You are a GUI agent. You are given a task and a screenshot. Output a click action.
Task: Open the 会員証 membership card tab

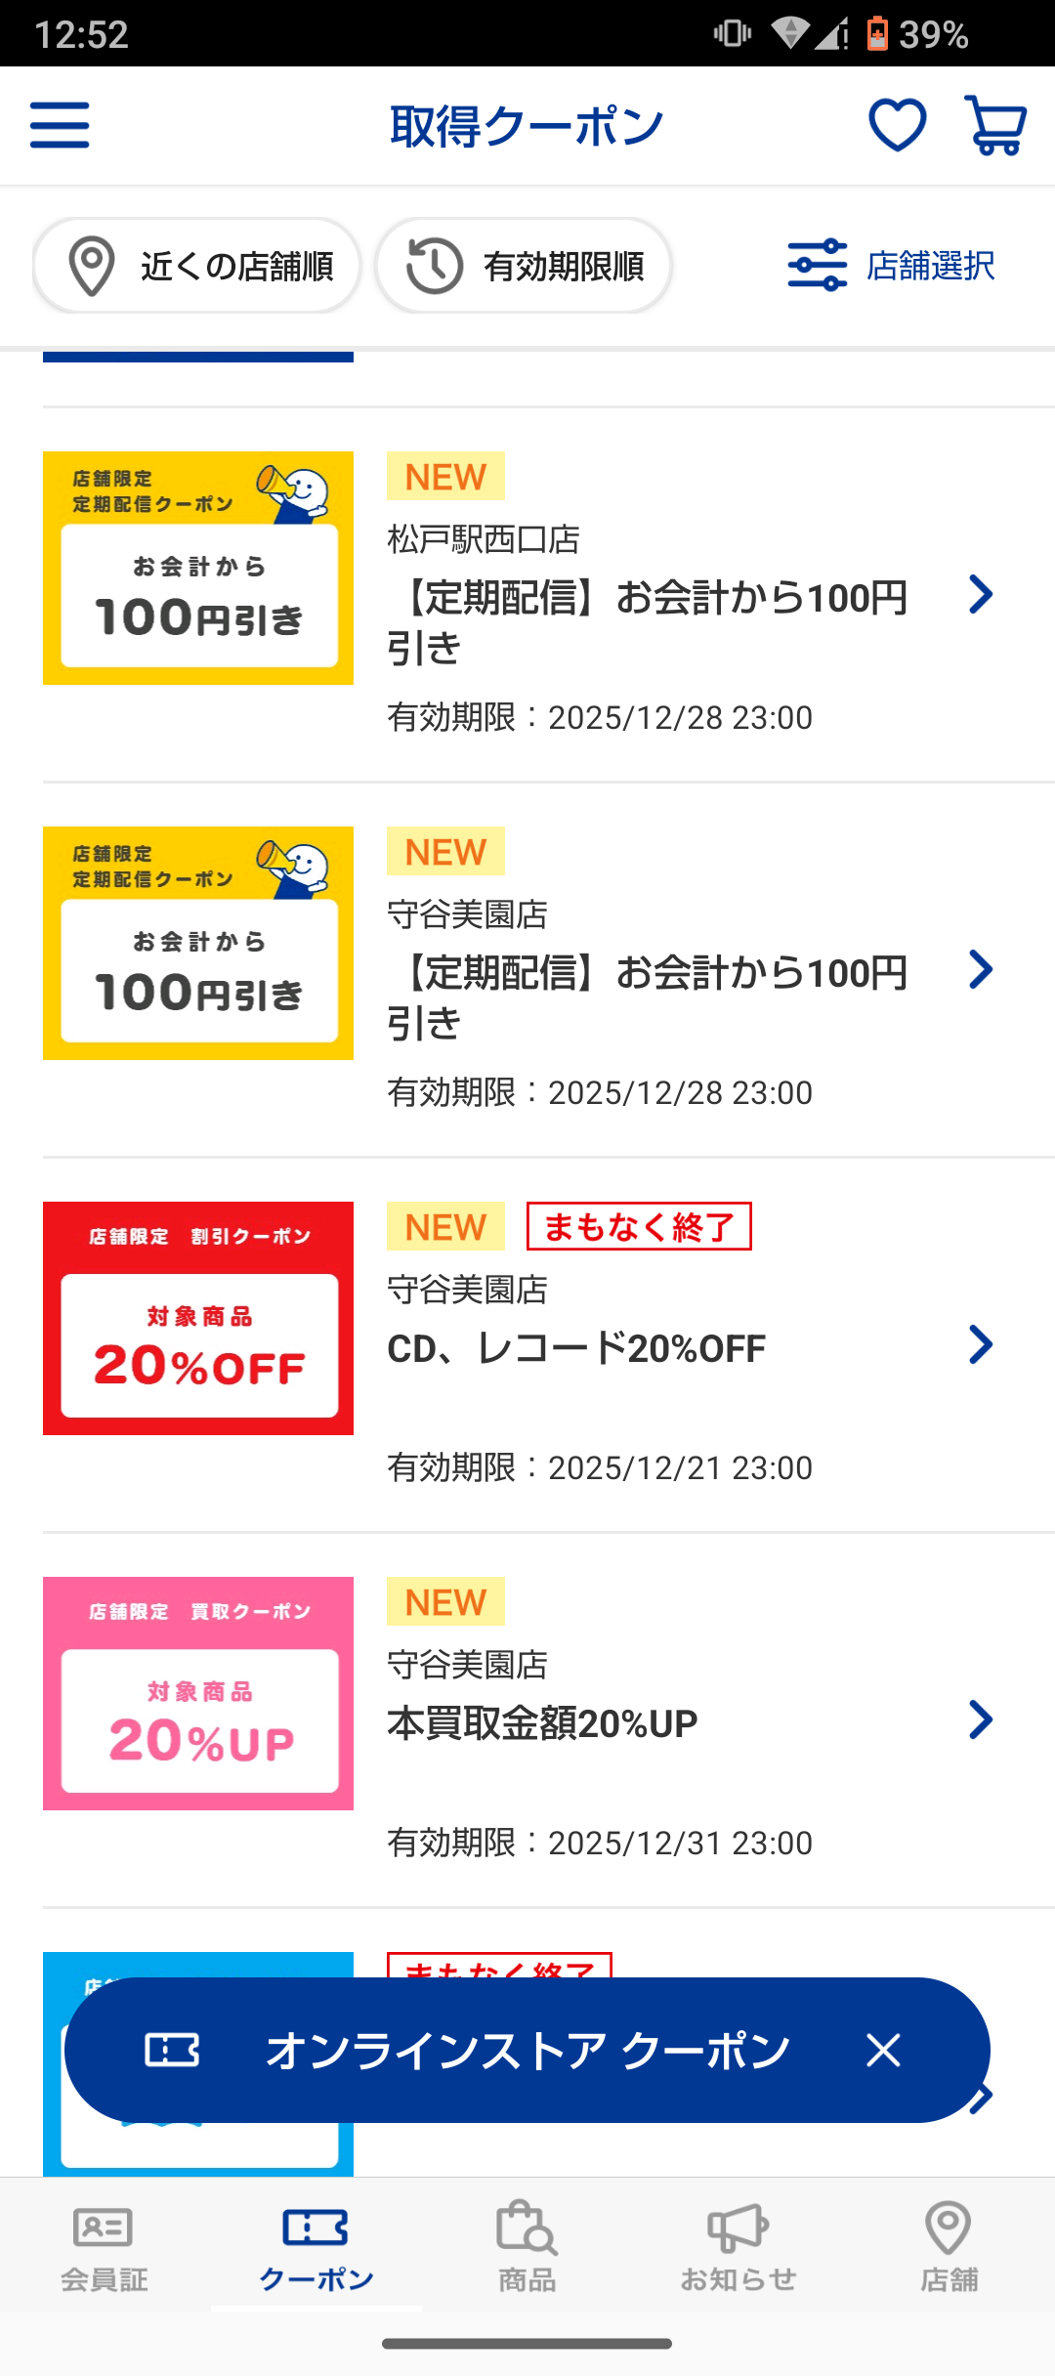coord(104,2246)
